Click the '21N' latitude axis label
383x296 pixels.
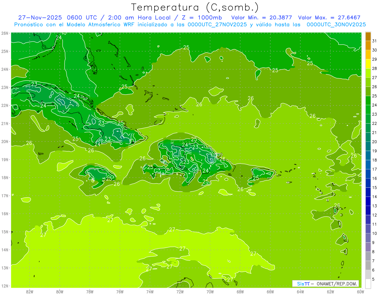click(x=4, y=123)
